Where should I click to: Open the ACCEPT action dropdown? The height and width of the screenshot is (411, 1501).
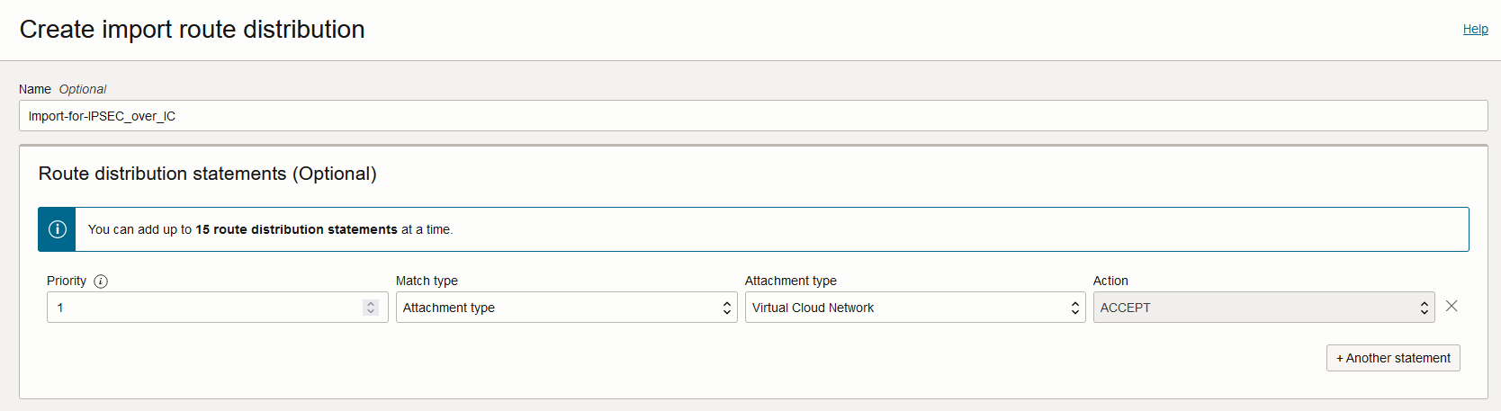click(1263, 308)
